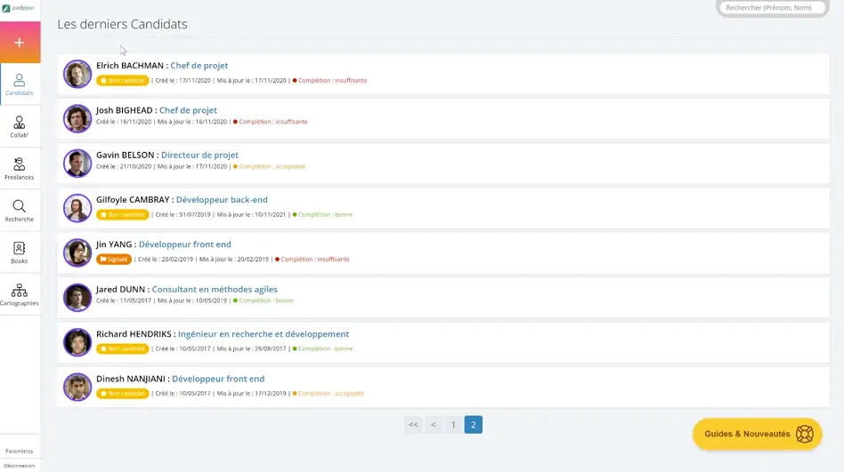Go to Freelances in the sidebar
Image resolution: width=844 pixels, height=472 pixels.
coord(20,169)
